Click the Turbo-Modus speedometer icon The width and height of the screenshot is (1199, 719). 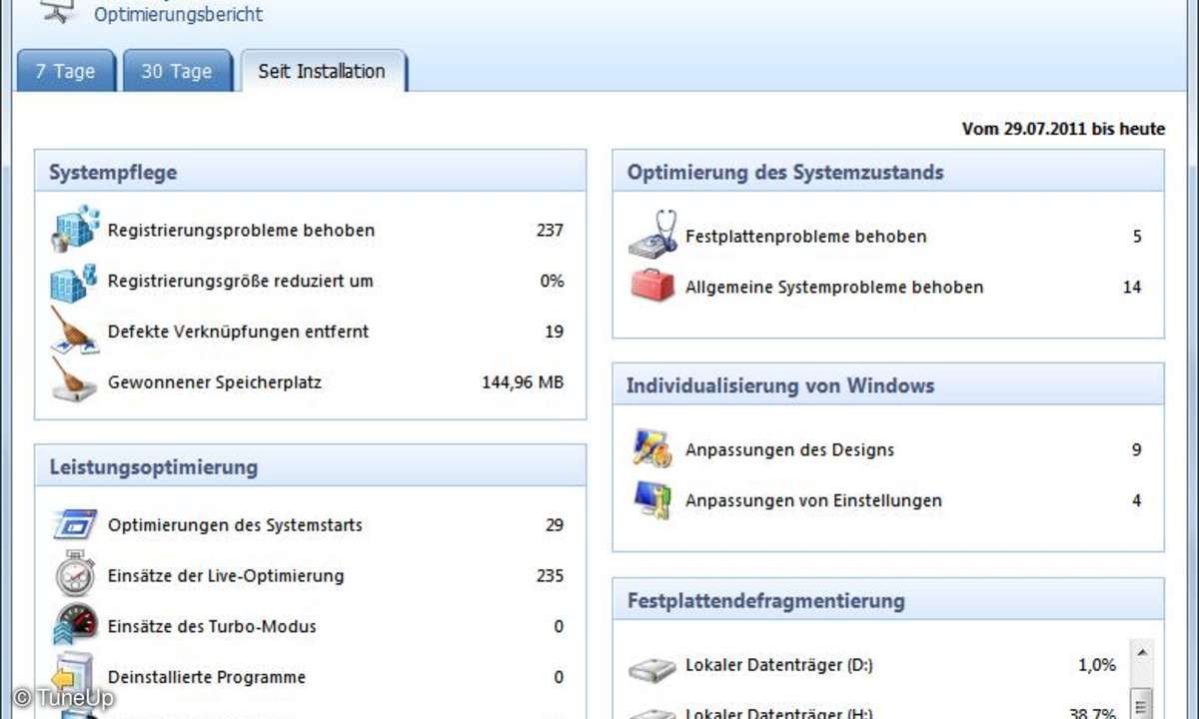(75, 626)
